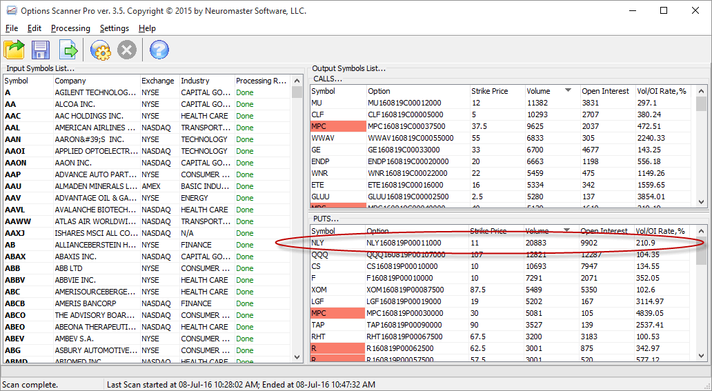Click the Start processing gear icon
The width and height of the screenshot is (712, 391).
[100, 50]
